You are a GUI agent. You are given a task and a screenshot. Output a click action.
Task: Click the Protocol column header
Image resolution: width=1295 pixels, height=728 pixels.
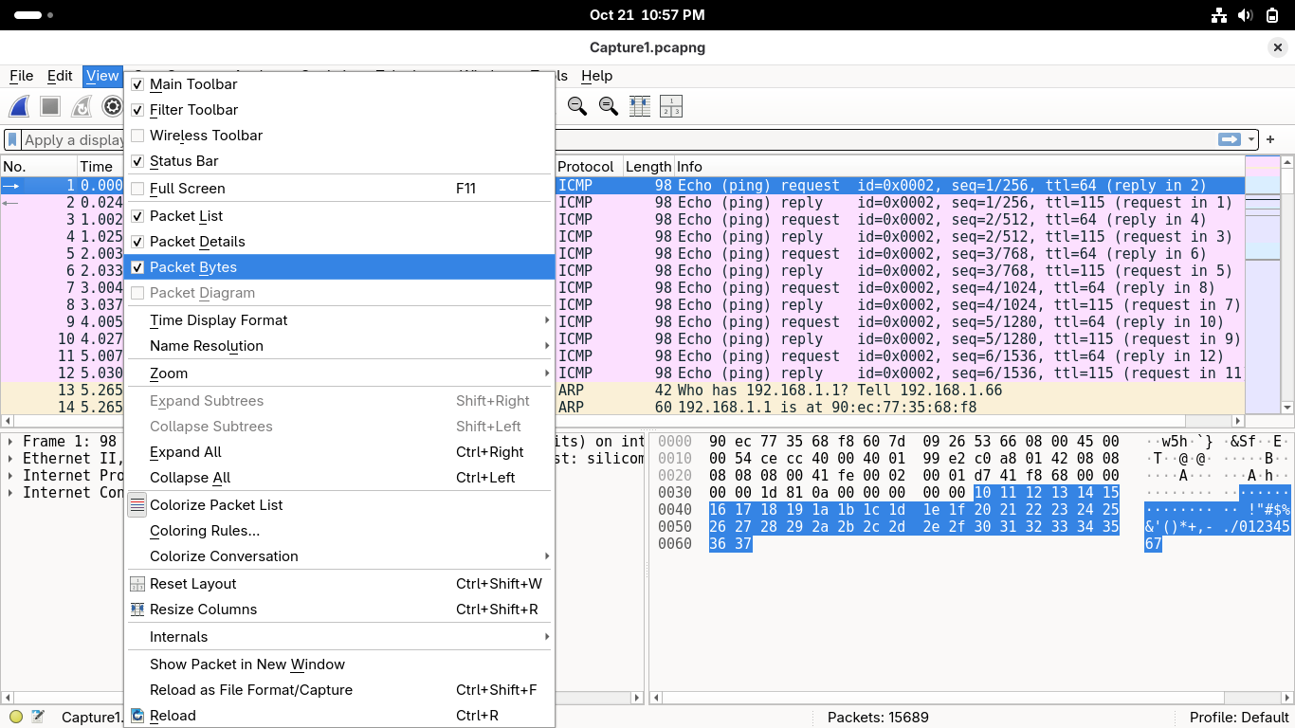tap(586, 167)
